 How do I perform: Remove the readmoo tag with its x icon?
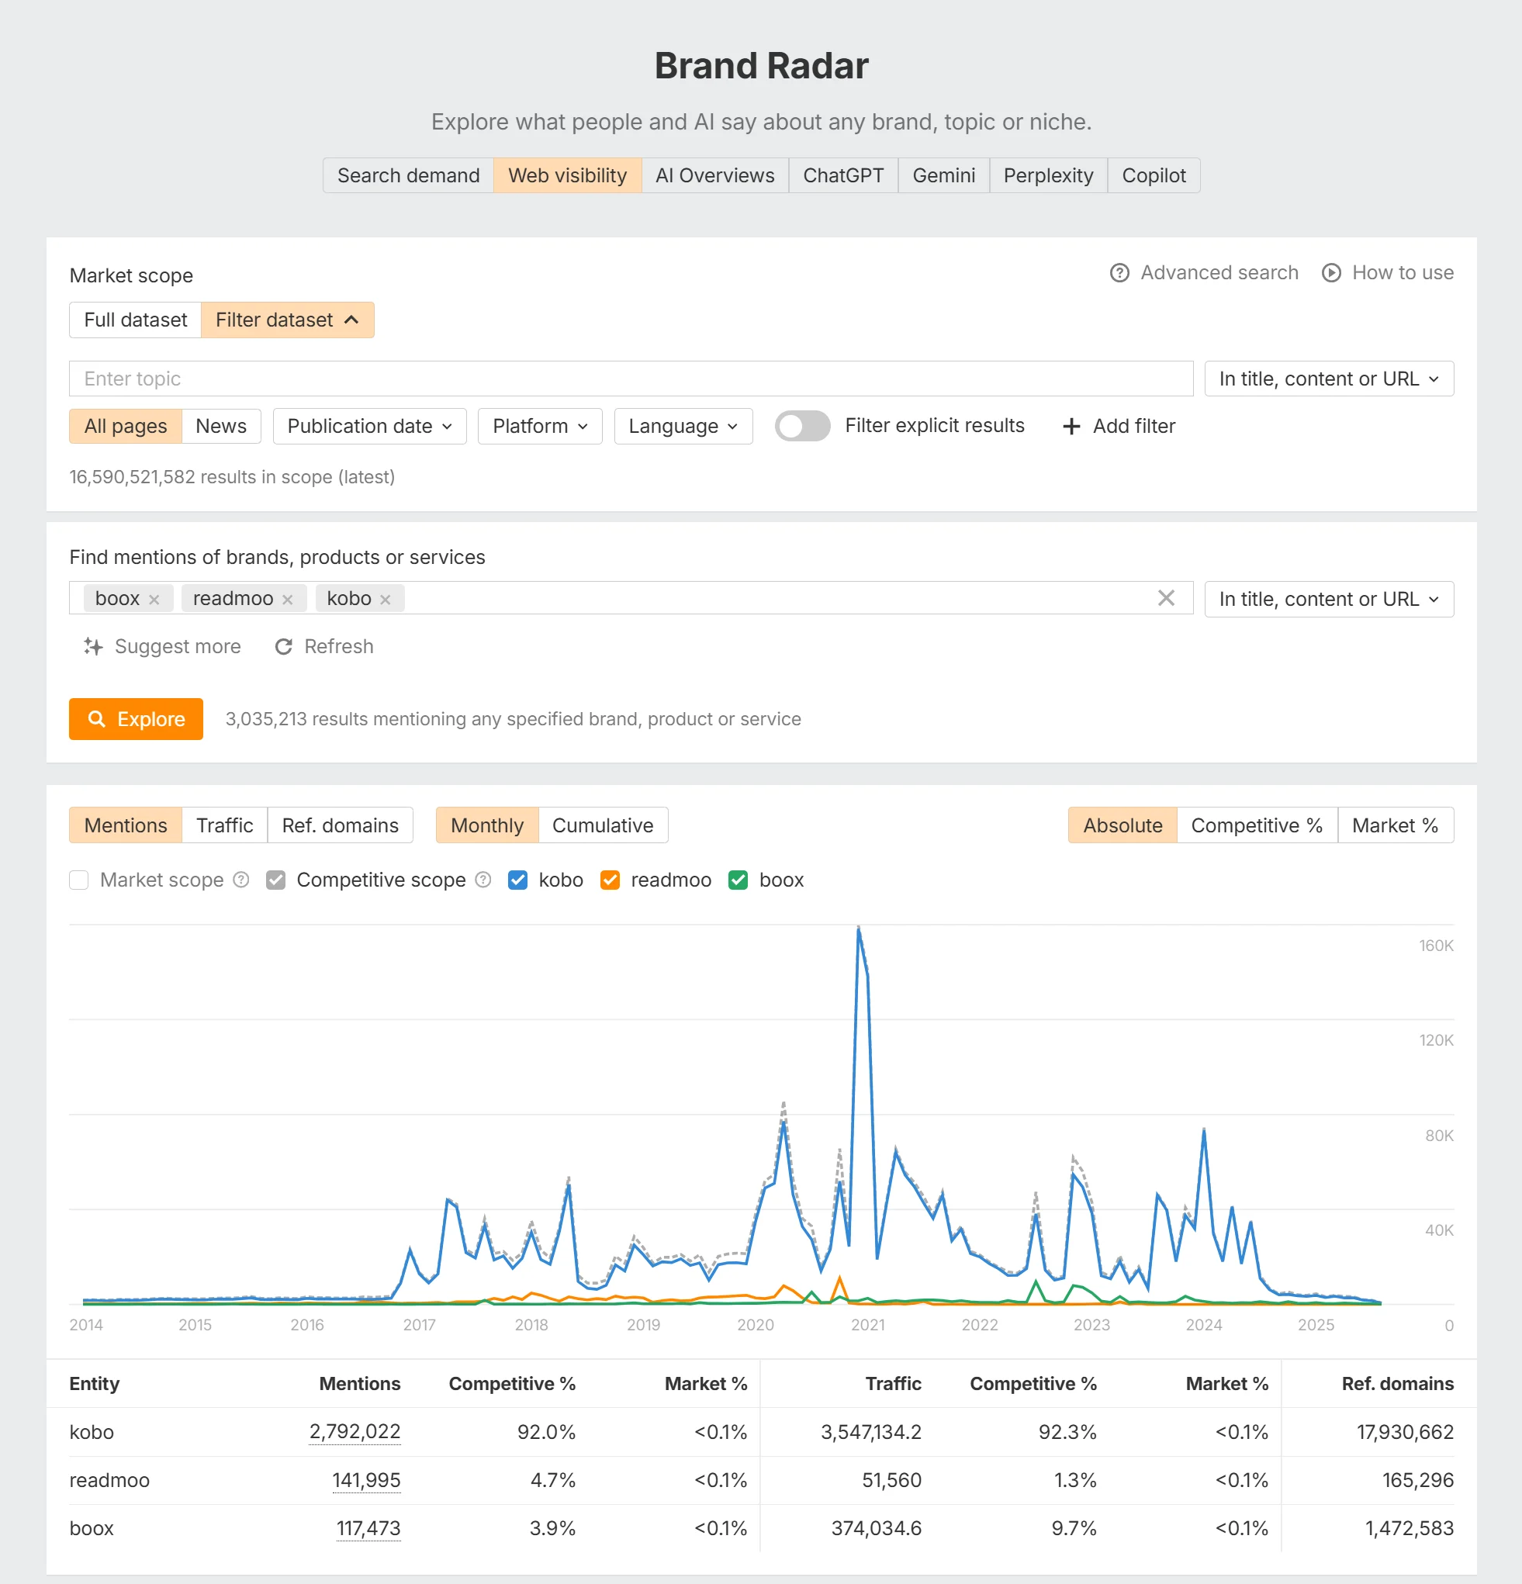click(x=288, y=600)
